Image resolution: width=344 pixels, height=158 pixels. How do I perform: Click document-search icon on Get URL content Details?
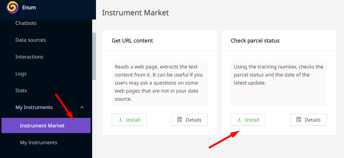pyautogui.click(x=180, y=120)
